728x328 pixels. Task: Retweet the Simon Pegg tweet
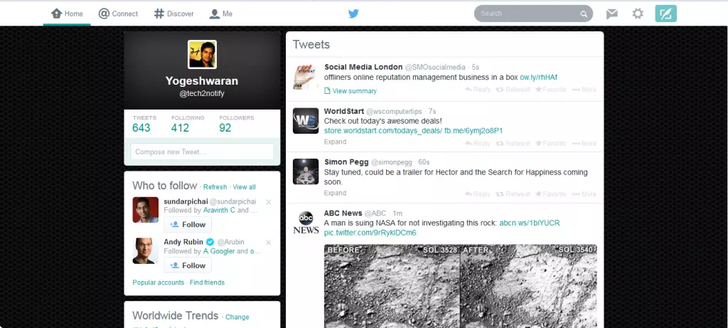point(513,194)
